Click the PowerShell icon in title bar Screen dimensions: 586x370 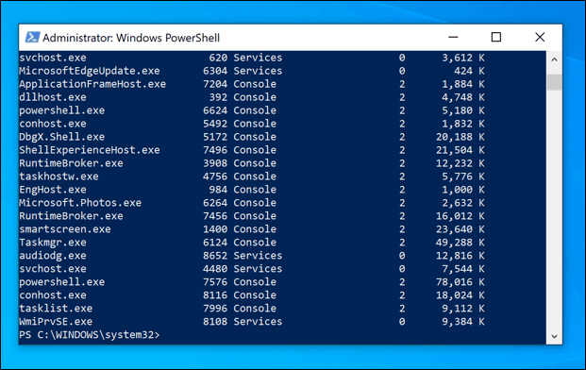(x=32, y=38)
